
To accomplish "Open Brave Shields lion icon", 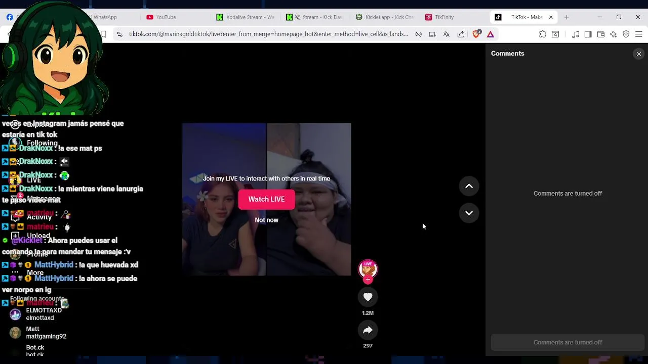I will (x=476, y=34).
